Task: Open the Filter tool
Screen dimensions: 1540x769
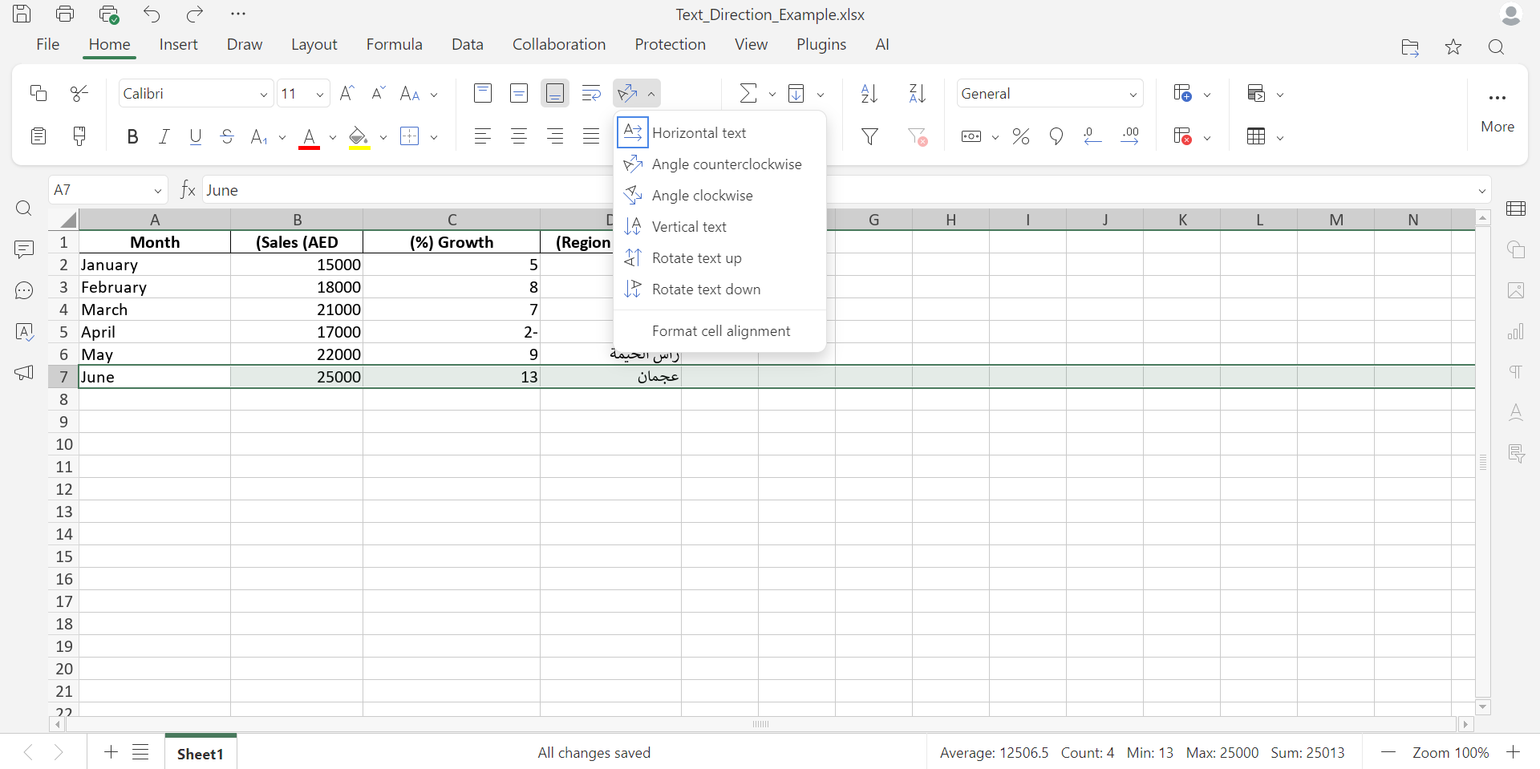Action: [x=869, y=136]
